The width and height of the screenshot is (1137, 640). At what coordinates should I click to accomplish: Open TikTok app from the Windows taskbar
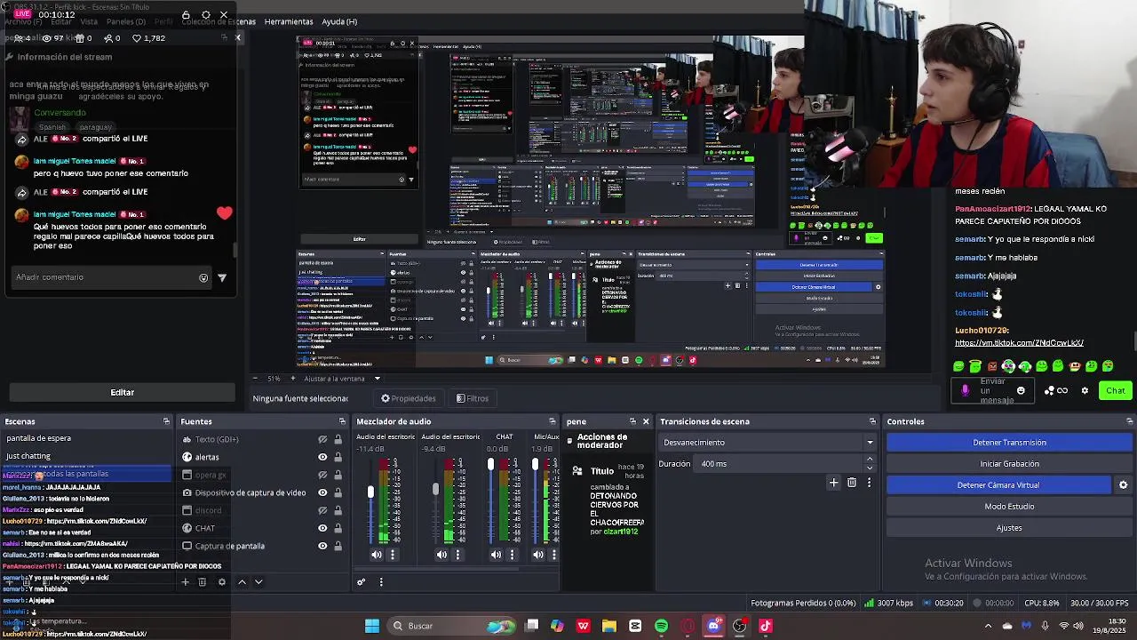pyautogui.click(x=766, y=626)
